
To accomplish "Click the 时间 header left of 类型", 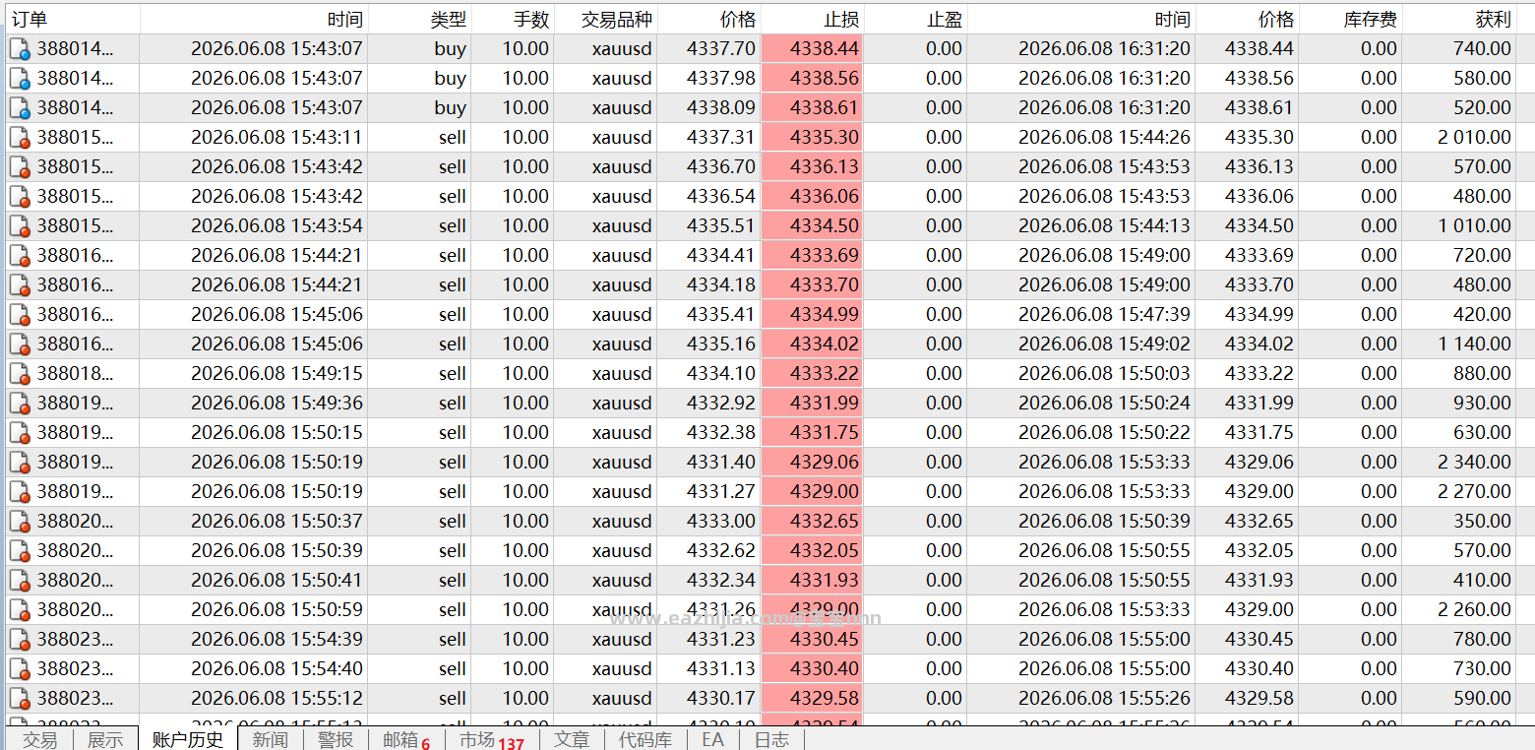I will point(254,19).
